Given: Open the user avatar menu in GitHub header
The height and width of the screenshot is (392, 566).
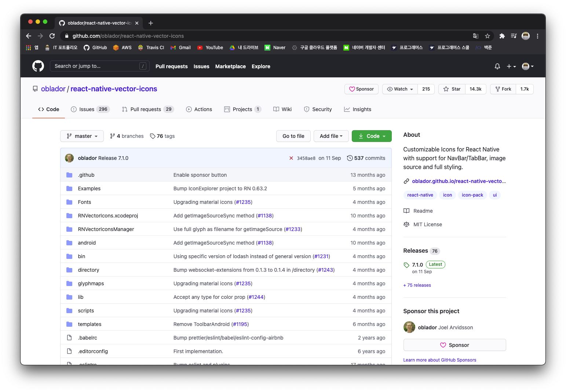Looking at the screenshot, I should coord(528,66).
